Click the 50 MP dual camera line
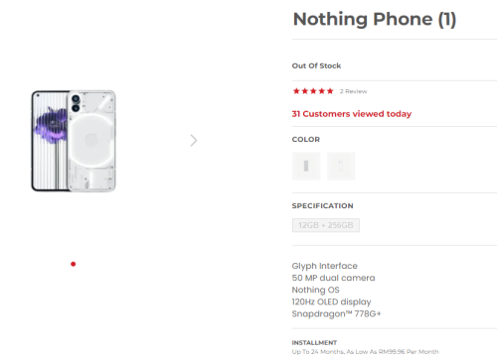This screenshot has height=361, width=497. point(333,278)
